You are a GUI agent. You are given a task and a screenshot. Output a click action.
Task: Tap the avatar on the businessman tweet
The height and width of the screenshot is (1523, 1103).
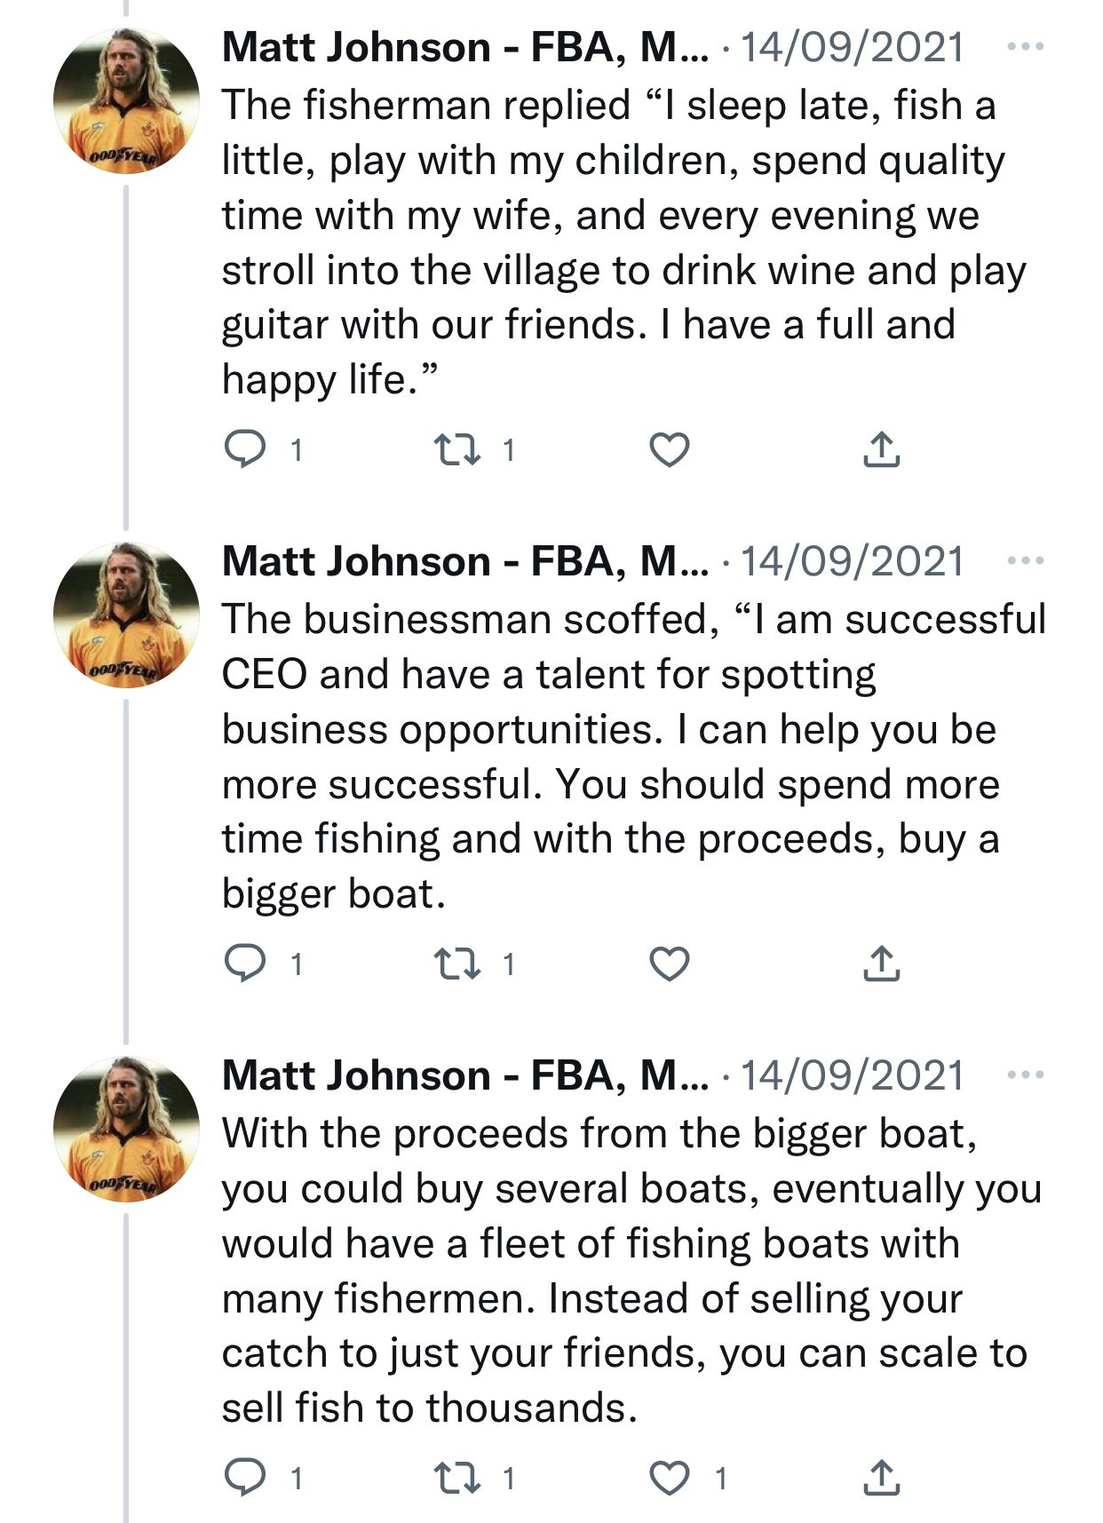126,615
